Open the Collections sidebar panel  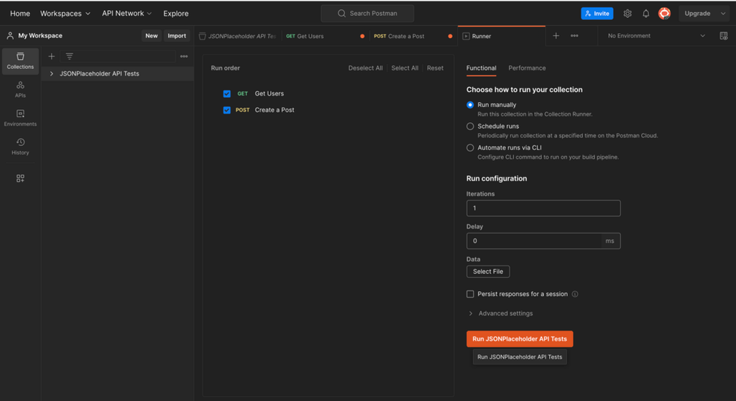20,61
